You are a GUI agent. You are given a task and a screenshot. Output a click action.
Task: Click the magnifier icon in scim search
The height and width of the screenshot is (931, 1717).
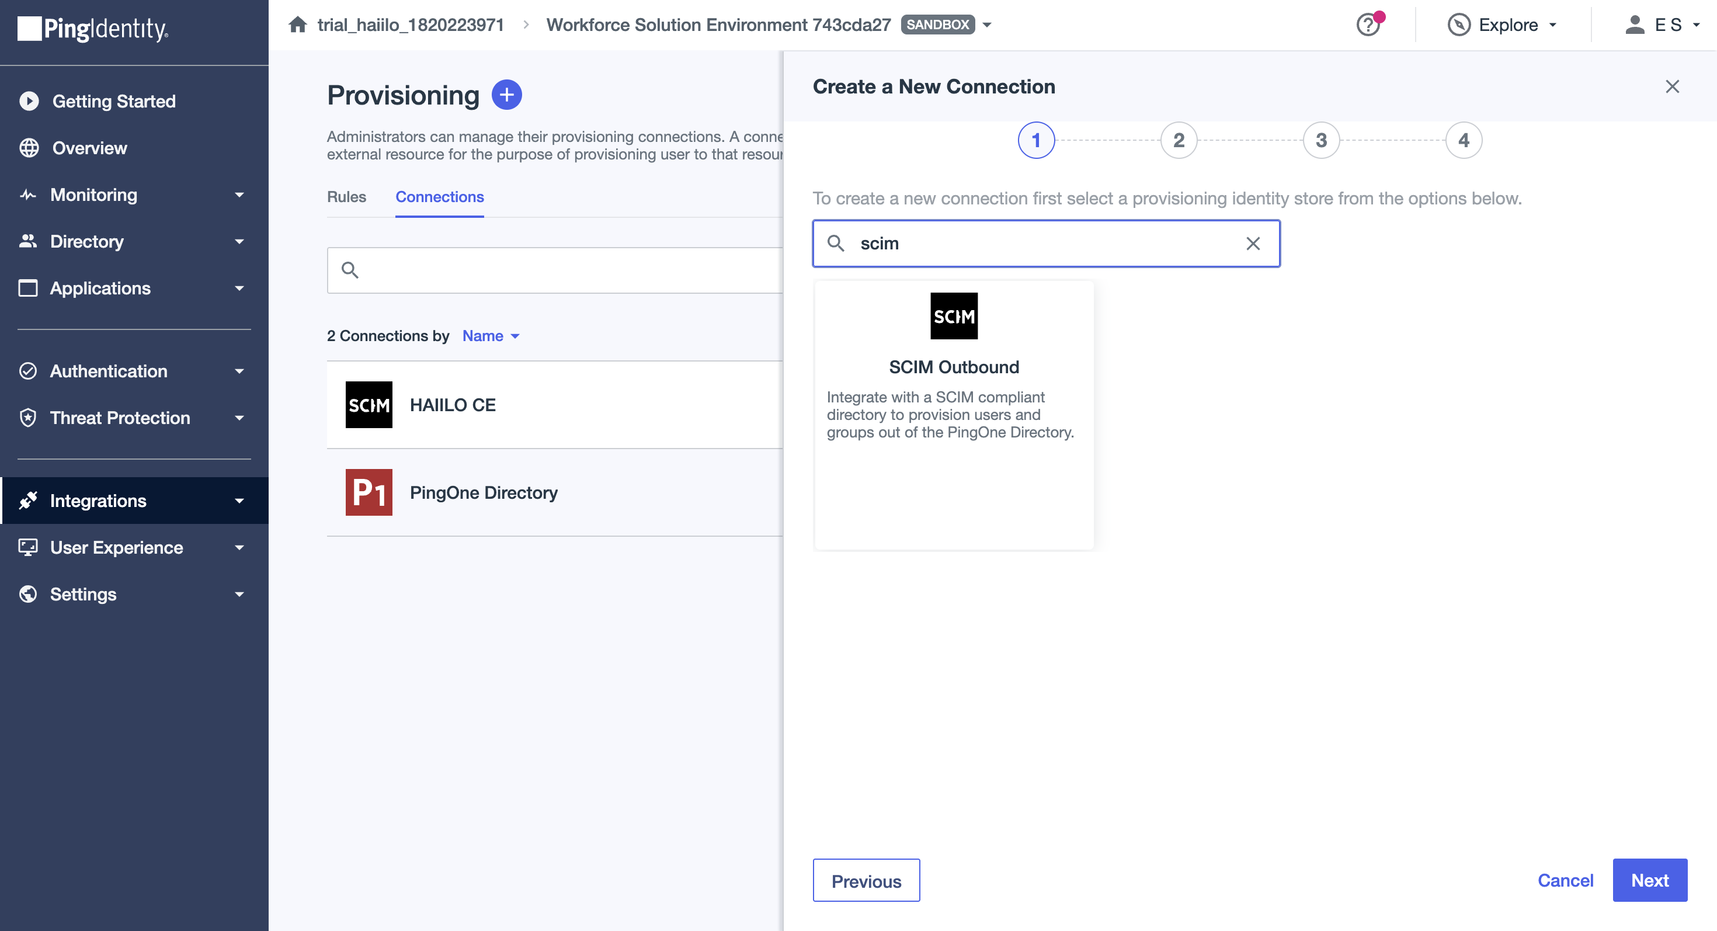836,243
